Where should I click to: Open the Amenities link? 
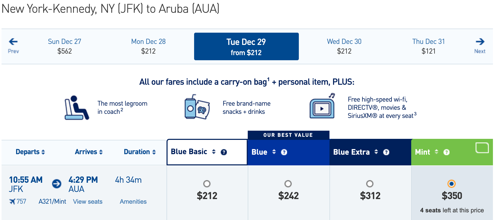point(133,202)
